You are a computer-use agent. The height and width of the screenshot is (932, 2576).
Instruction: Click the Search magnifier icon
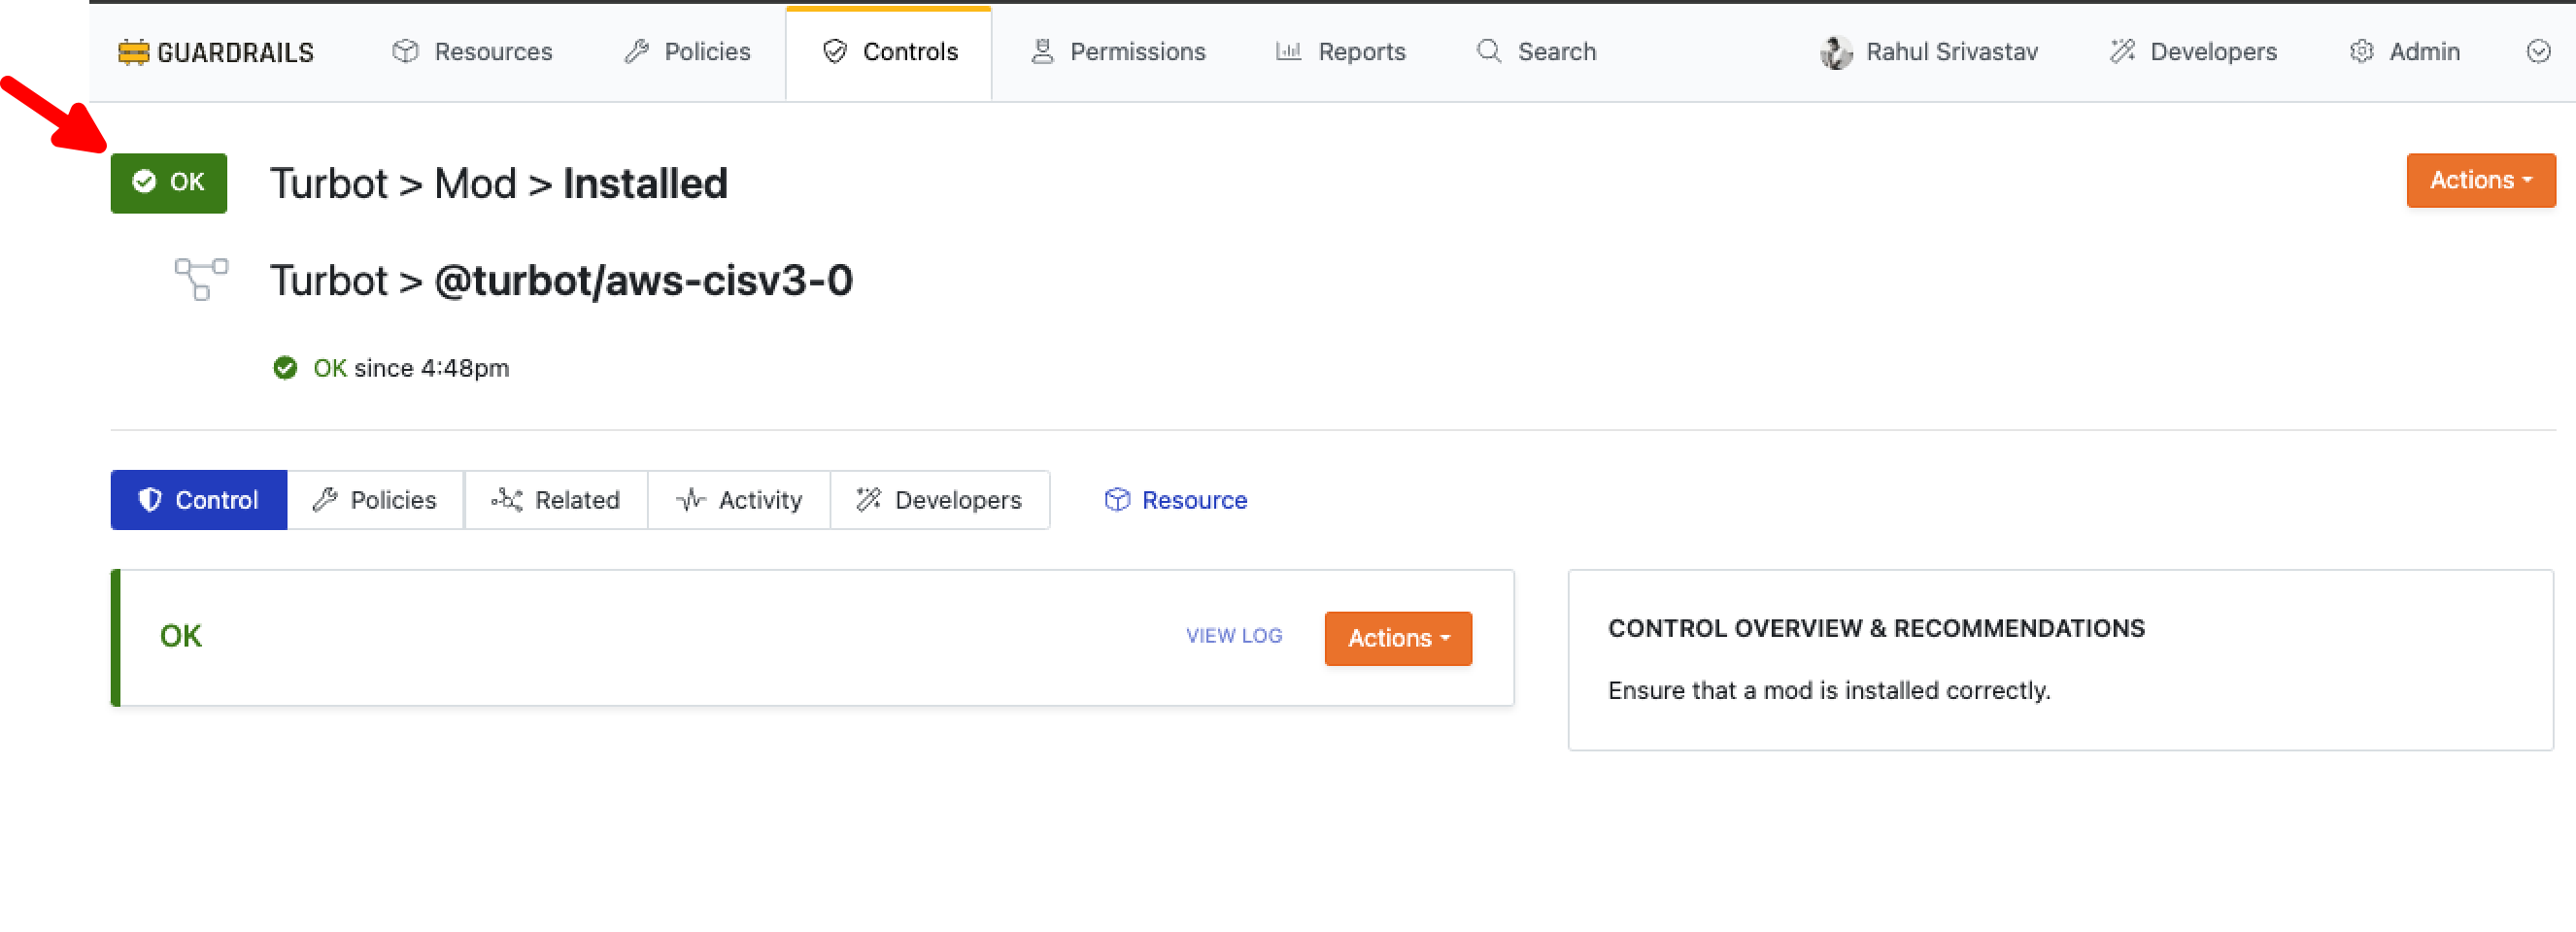[1489, 52]
